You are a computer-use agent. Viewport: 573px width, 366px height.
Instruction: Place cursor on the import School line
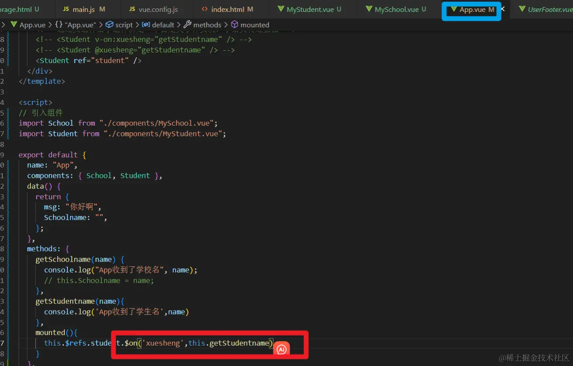pos(118,123)
